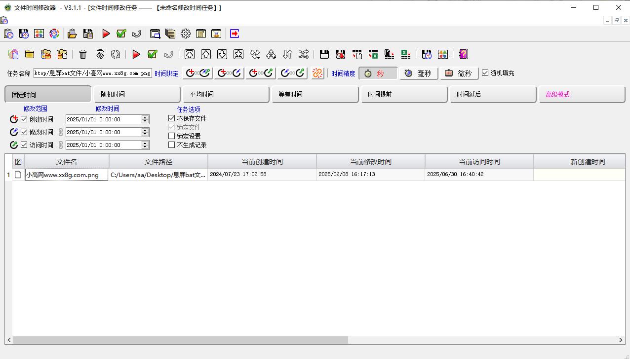The width and height of the screenshot is (630, 359).
Task: Click the move-to-top arrow icon
Action: click(x=190, y=54)
